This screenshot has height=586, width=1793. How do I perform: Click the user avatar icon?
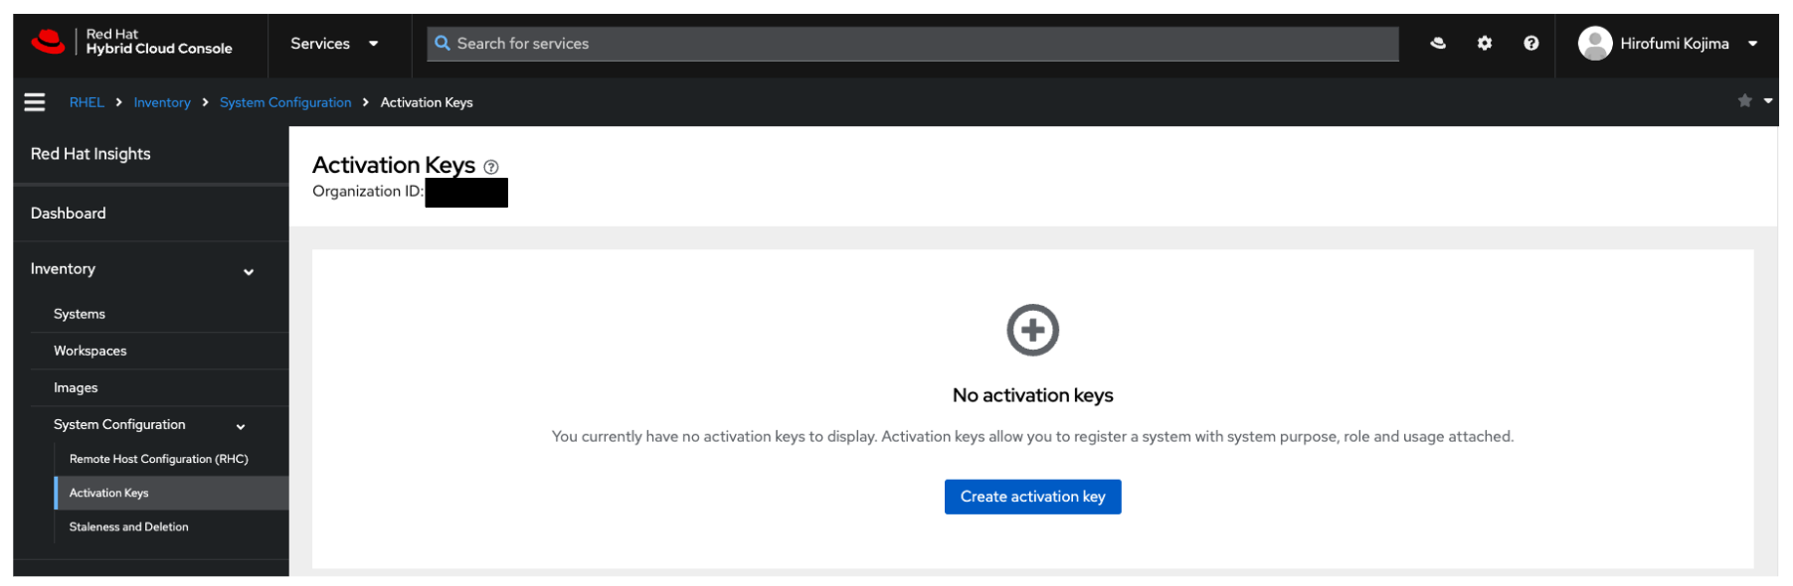coord(1595,44)
